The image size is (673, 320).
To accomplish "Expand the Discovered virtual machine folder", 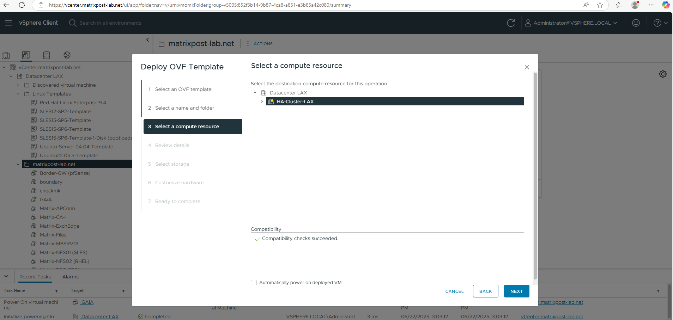I will 18,85.
